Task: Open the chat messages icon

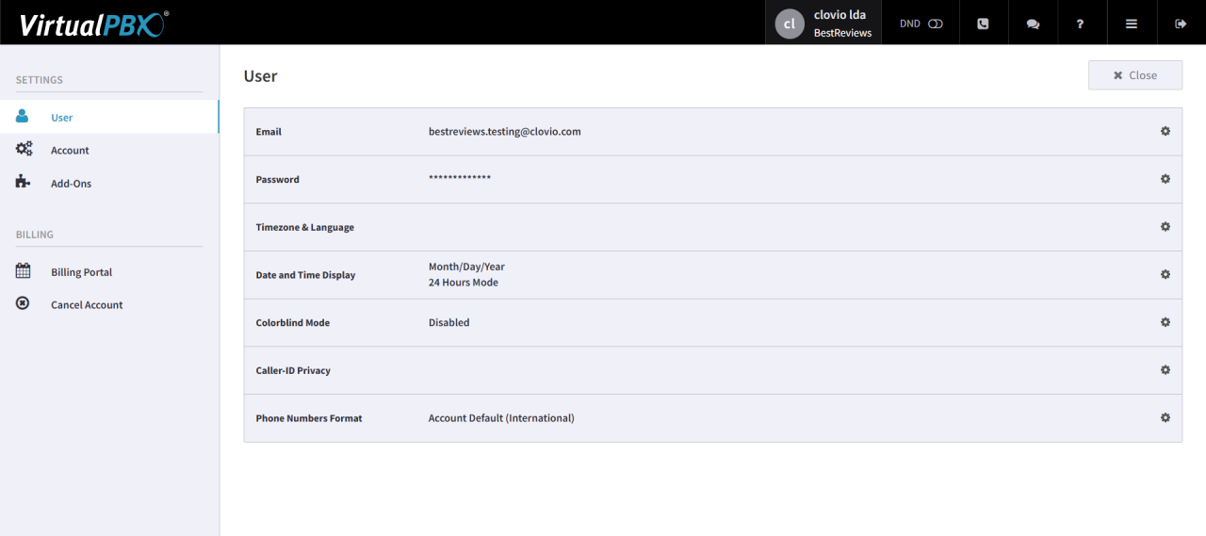Action: [1033, 24]
